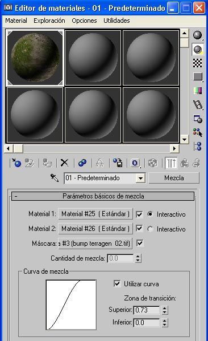Click the sample slots scroll down arrow

pos(184,139)
